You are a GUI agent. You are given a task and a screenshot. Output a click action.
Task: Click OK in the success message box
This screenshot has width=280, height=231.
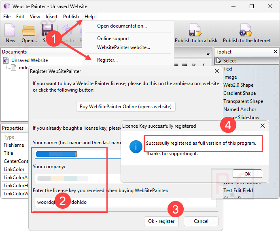pyautogui.click(x=247, y=174)
